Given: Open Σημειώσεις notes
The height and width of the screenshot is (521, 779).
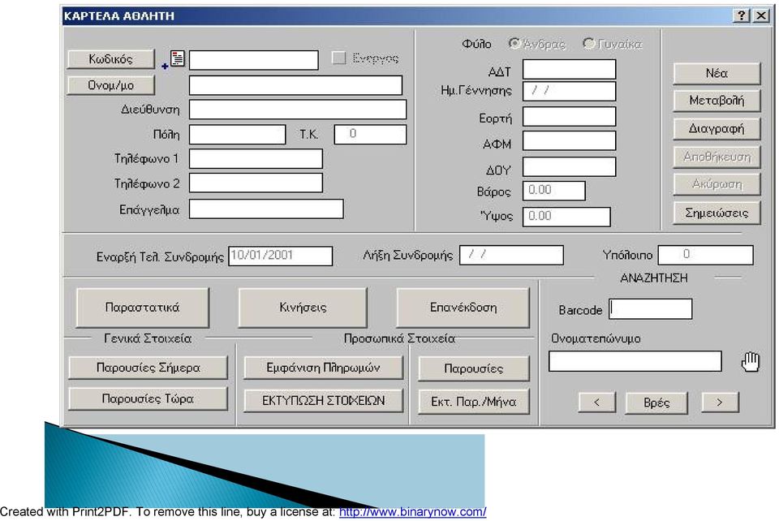Looking at the screenshot, I should (717, 213).
